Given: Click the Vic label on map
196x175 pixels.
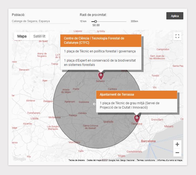Looking at the screenshot, I should click(x=155, y=87).
